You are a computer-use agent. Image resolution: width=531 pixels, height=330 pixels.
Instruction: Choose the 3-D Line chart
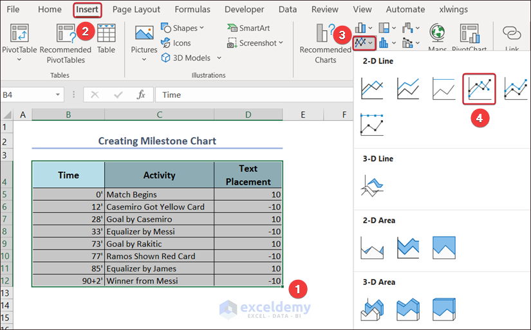[x=372, y=186]
